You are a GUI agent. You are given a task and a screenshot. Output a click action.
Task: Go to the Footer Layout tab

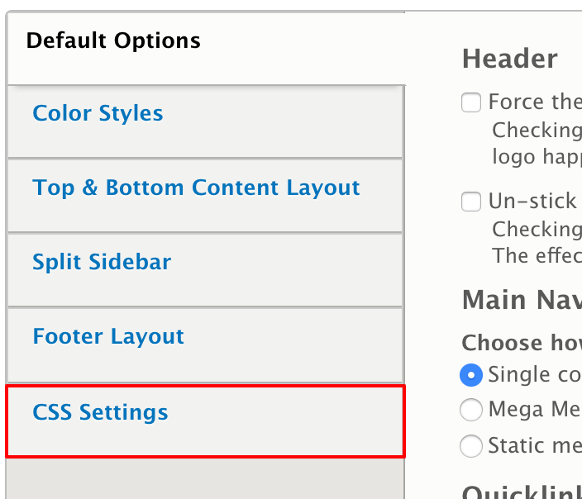108,336
